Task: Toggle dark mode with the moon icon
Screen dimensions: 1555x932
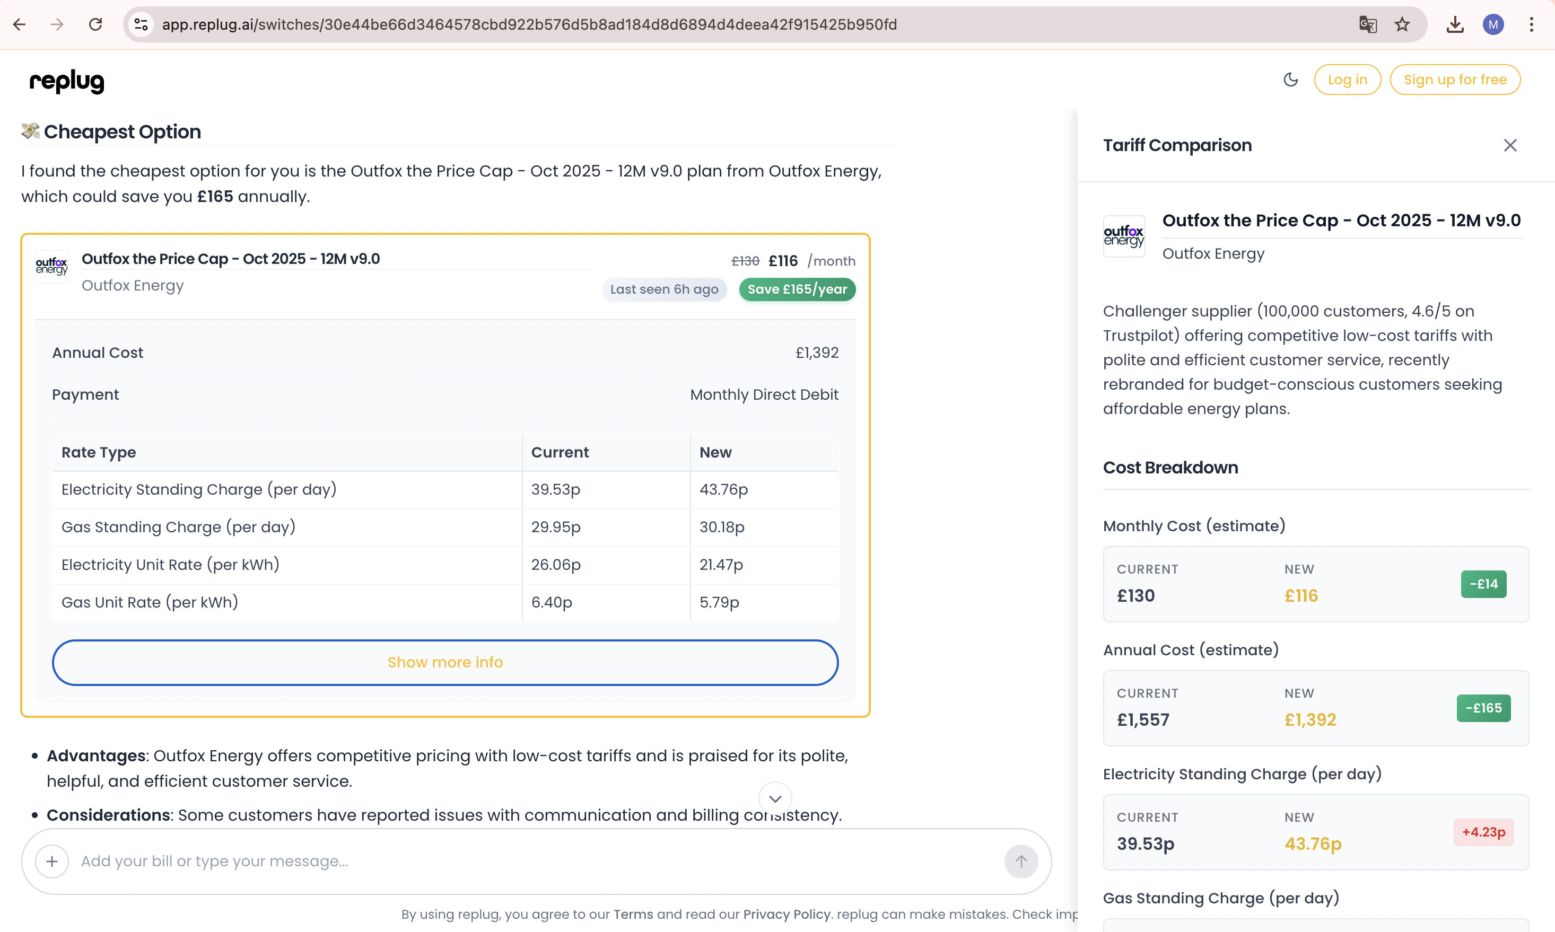Action: pos(1290,79)
